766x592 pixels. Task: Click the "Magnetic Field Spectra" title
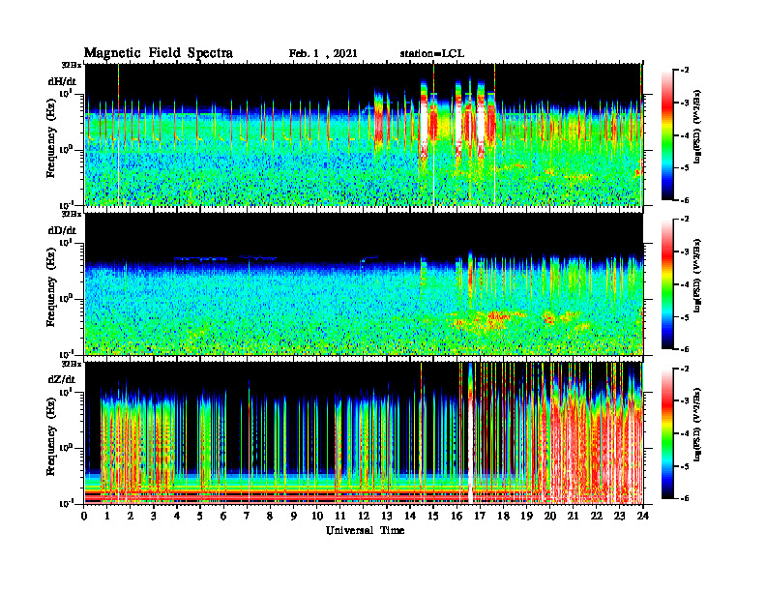tap(159, 53)
